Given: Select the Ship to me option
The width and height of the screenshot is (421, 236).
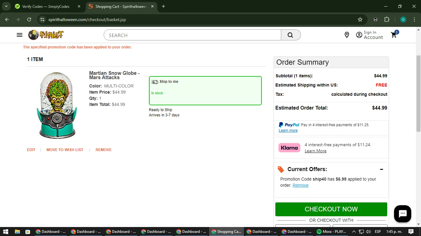Looking at the screenshot, I should (x=205, y=91).
